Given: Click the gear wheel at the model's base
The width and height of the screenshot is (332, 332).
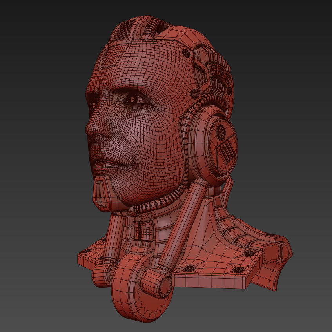Looking at the screenshot, I should (142, 287).
